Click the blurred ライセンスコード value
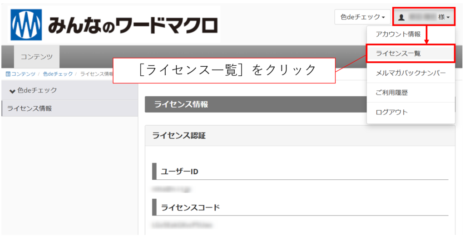This screenshot has width=465, height=241. 183,225
